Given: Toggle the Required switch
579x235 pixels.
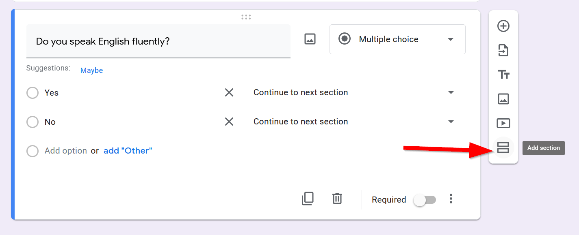Looking at the screenshot, I should (x=425, y=200).
